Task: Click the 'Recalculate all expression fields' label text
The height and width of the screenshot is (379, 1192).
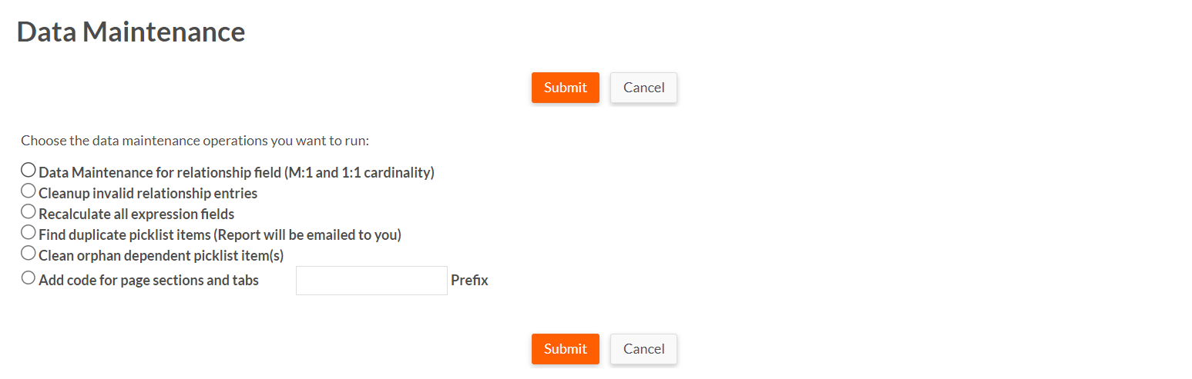Action: pos(136,214)
